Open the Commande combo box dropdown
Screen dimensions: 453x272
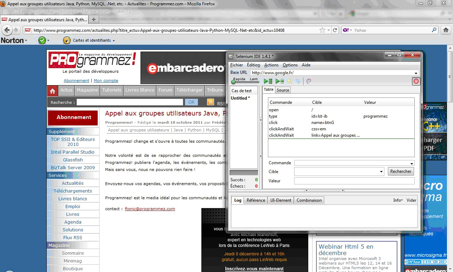[412, 163]
